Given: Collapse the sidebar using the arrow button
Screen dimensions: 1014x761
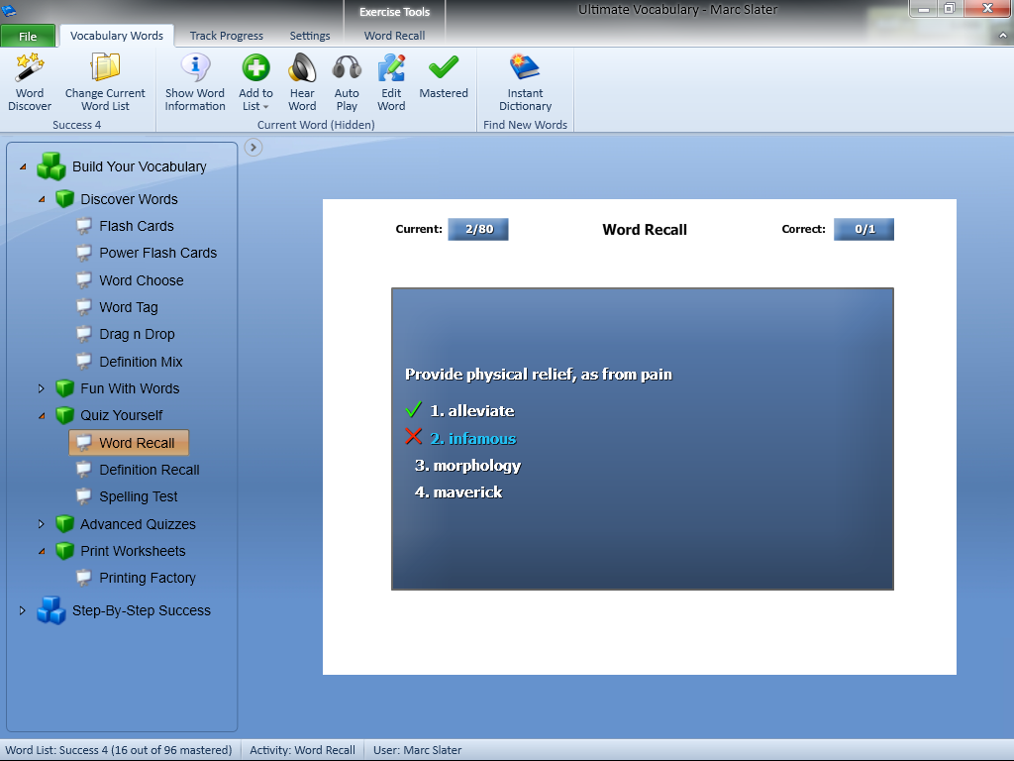Looking at the screenshot, I should point(253,148).
